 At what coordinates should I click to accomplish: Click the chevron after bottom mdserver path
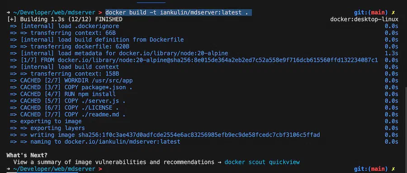100,169
